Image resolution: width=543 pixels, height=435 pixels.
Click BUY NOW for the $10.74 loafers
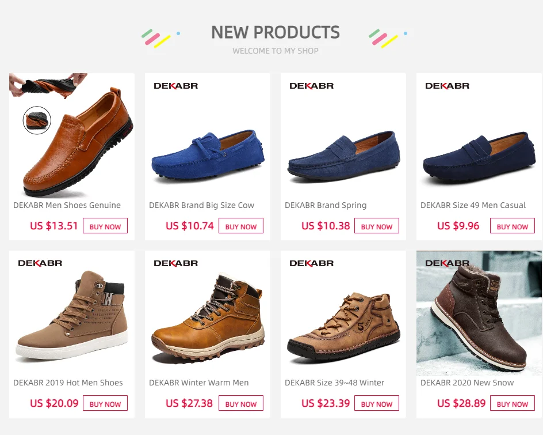241,226
